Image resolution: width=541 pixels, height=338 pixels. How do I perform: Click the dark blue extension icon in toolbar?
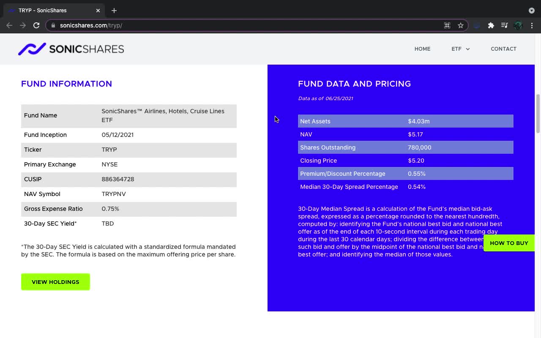[477, 25]
